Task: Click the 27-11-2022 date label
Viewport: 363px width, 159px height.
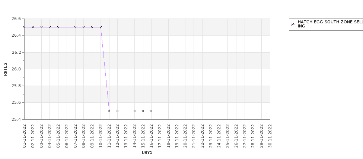Action: tap(245, 136)
